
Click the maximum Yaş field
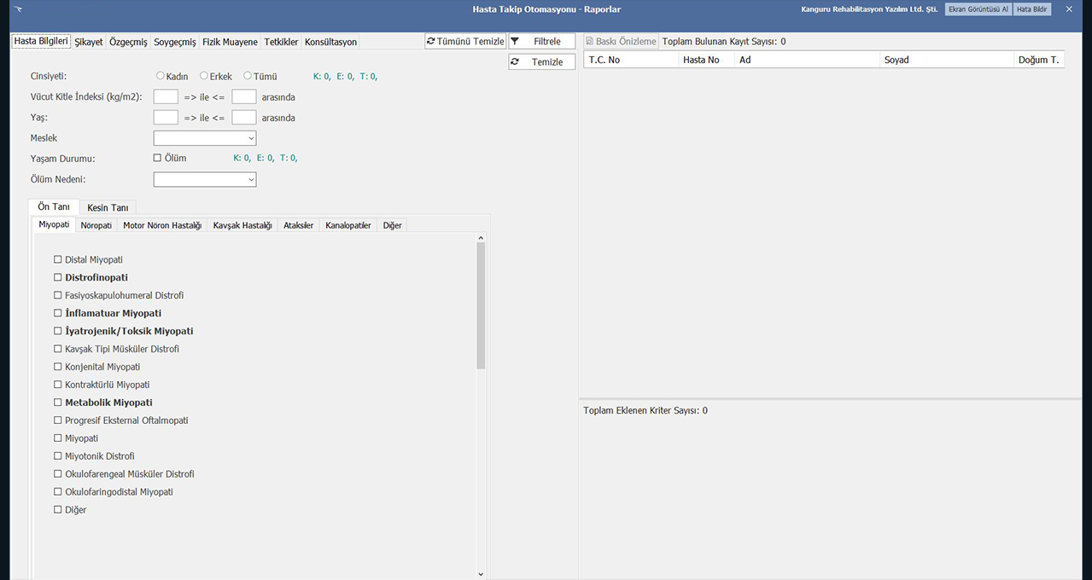tap(244, 117)
